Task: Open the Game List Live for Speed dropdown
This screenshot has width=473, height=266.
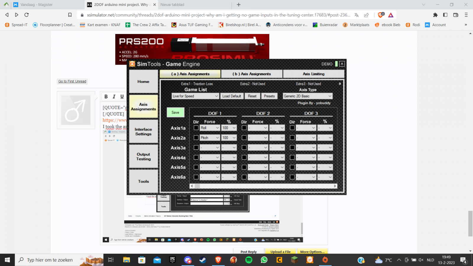Action: click(x=195, y=96)
